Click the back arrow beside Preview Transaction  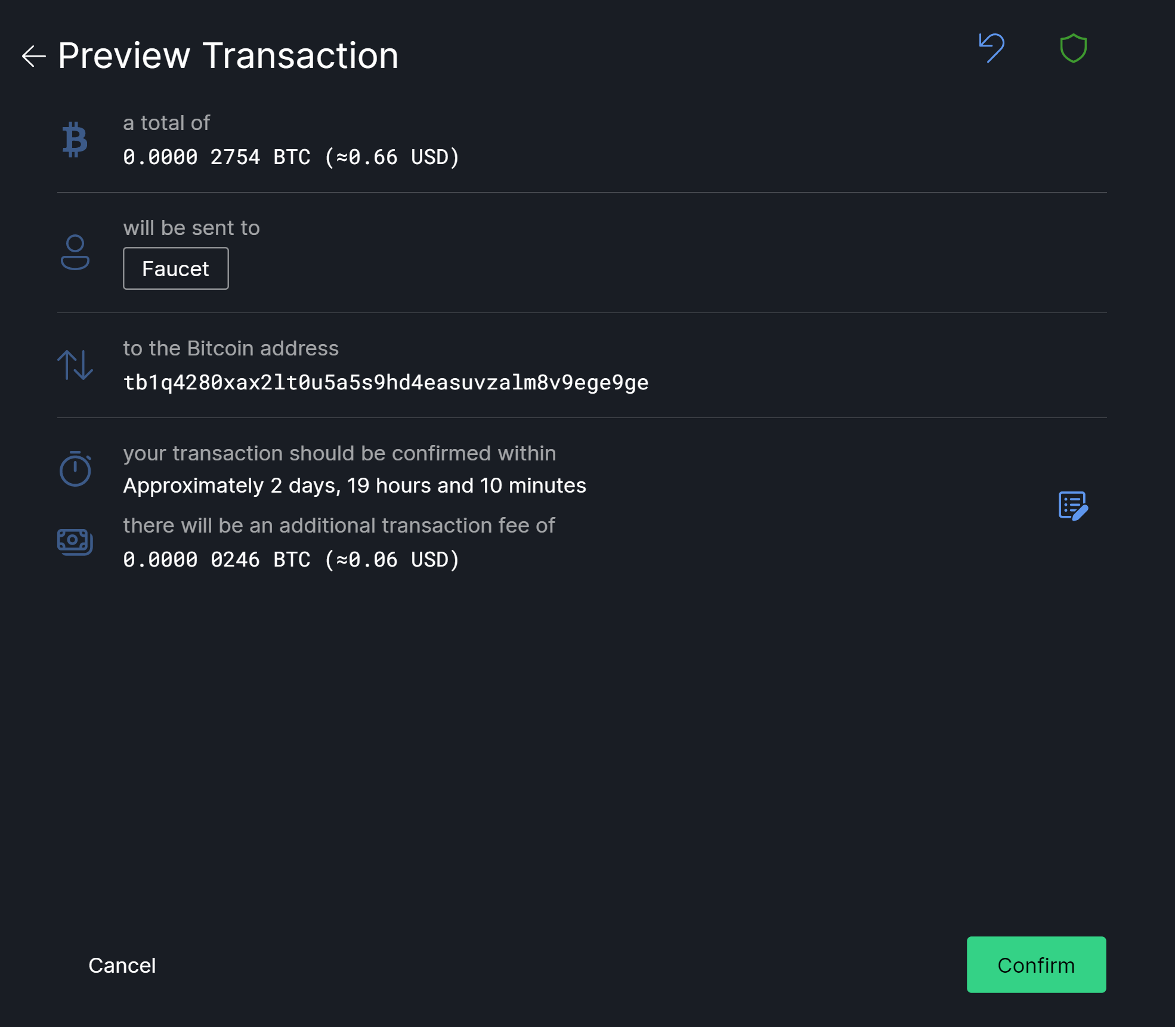tap(33, 56)
